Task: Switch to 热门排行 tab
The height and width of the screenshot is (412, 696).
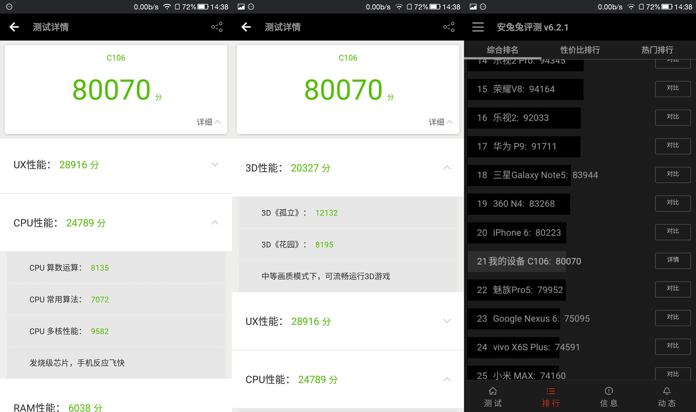Action: (657, 50)
